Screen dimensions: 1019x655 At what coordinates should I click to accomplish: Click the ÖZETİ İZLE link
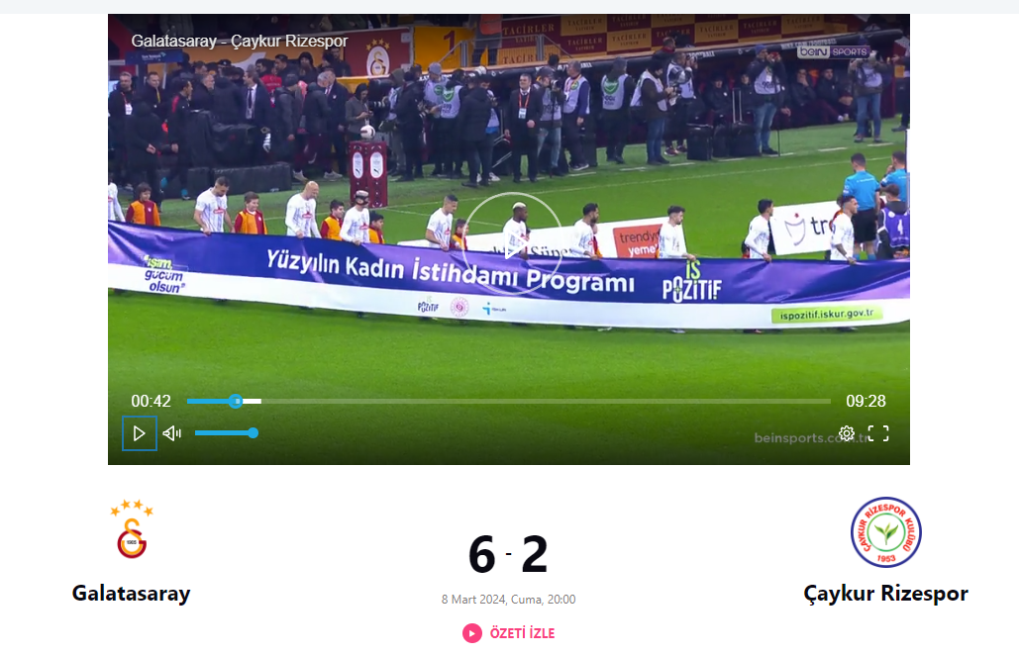[x=522, y=633]
